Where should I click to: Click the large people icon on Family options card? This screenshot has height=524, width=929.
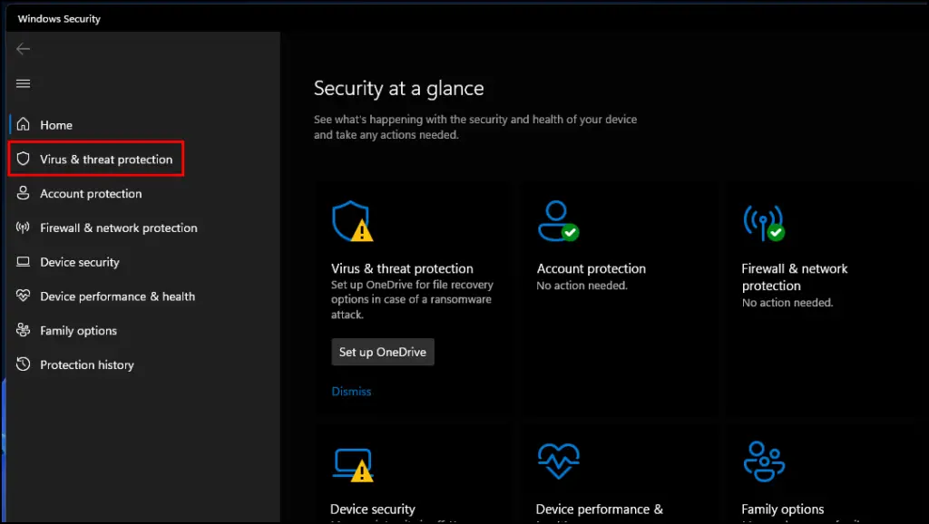pos(764,461)
